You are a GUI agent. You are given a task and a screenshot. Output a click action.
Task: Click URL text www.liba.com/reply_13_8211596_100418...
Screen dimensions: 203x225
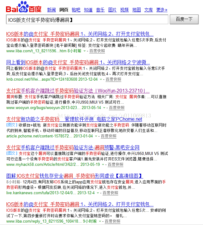tap(44, 221)
